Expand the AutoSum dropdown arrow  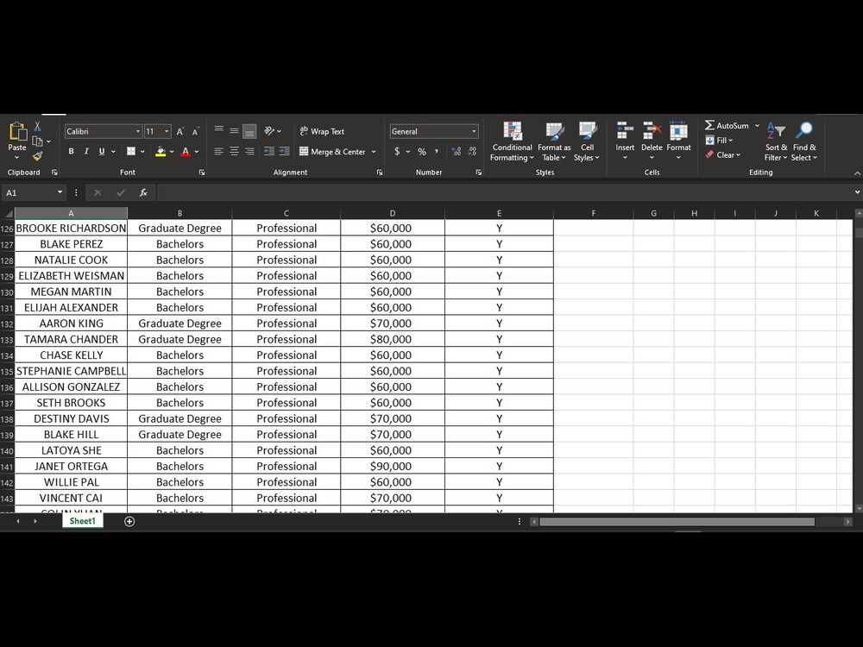[x=757, y=125]
